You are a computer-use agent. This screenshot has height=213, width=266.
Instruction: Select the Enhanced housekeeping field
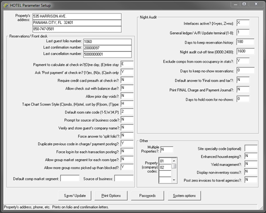tap(251, 156)
